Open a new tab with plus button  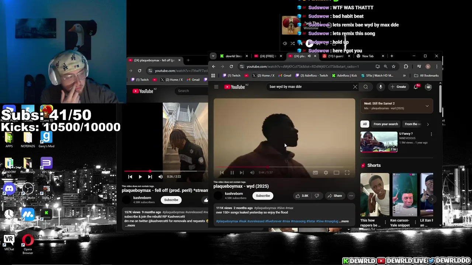[x=392, y=56]
